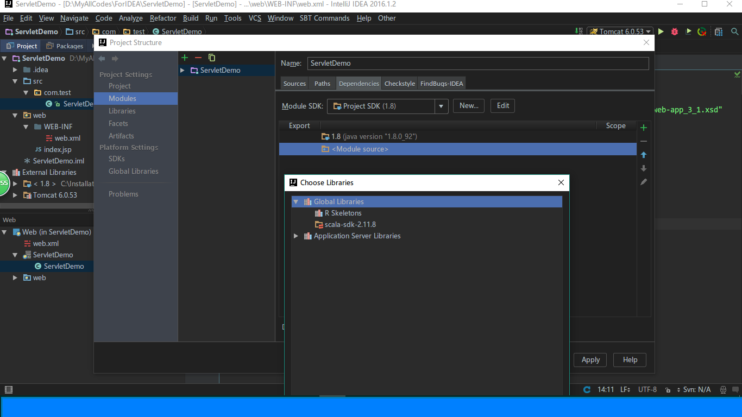742x417 pixels.
Task: Click the New... SDK button
Action: pyautogui.click(x=469, y=106)
